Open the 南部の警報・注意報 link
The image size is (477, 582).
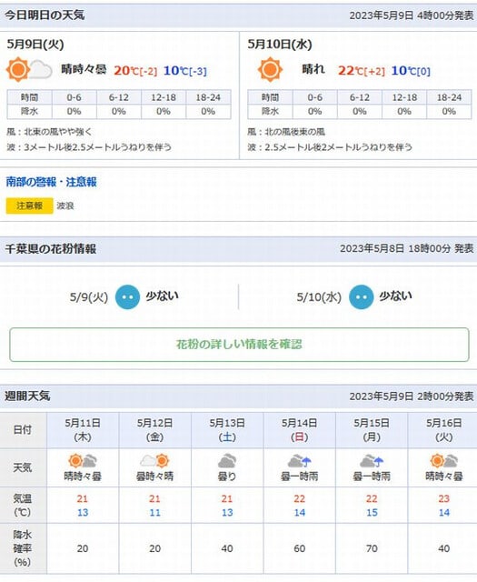51,182
